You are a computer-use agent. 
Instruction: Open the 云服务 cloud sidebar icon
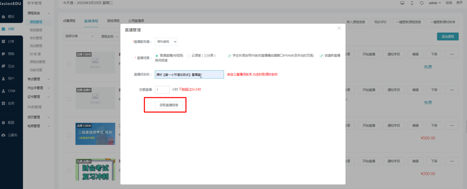[x=4, y=135]
